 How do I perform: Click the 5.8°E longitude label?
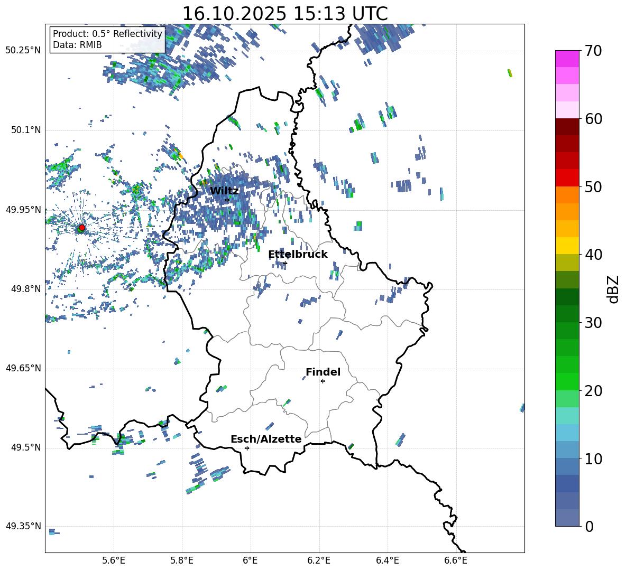tap(182, 560)
